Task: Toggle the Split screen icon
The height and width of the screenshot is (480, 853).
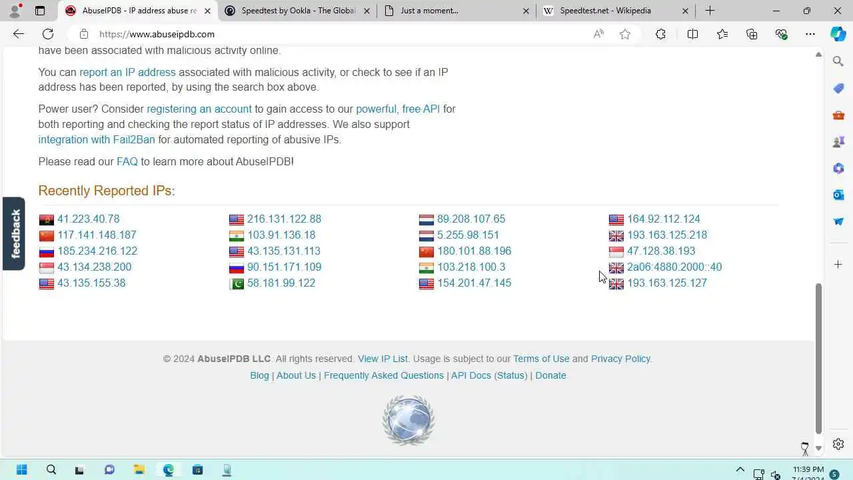Action: click(x=692, y=34)
